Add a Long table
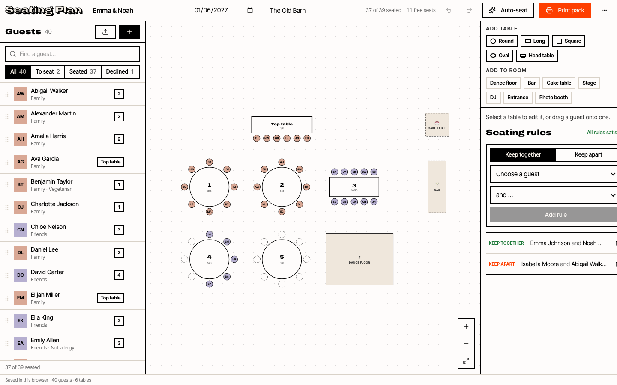Screen dimensions: 617x385 [535, 41]
